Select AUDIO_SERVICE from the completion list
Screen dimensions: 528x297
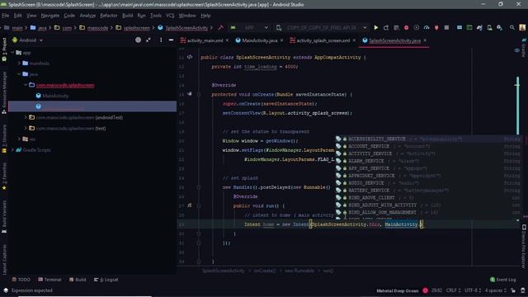point(428,183)
